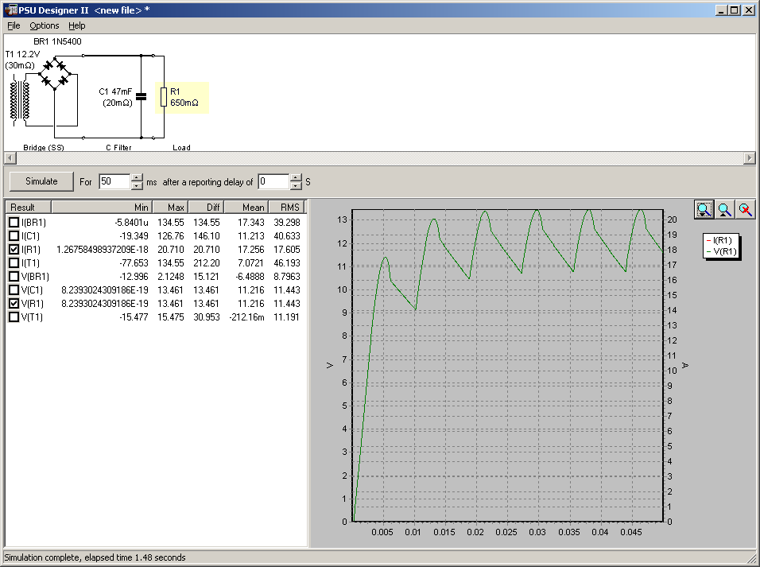
Task: Open the Help menu
Action: pyautogui.click(x=76, y=25)
